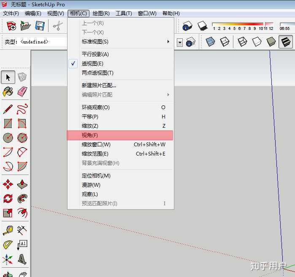Activate the Push/Pull tool

point(22,184)
